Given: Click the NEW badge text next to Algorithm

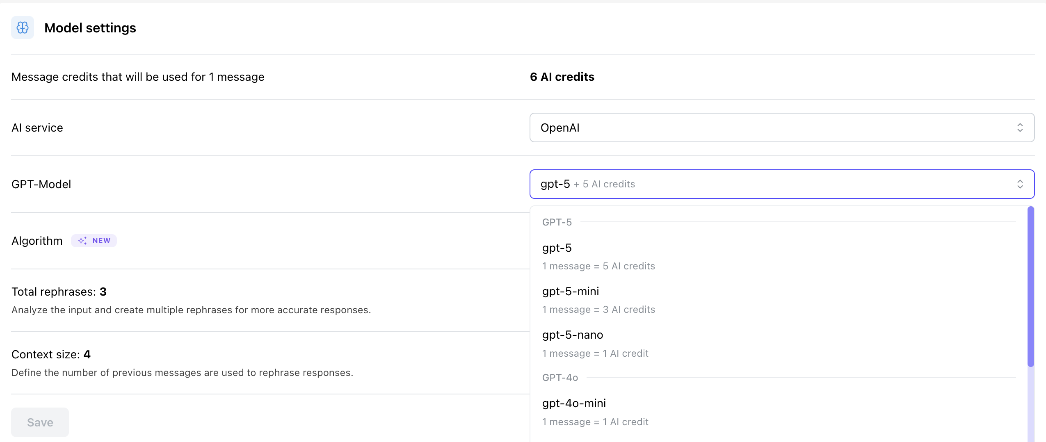Looking at the screenshot, I should [101, 241].
